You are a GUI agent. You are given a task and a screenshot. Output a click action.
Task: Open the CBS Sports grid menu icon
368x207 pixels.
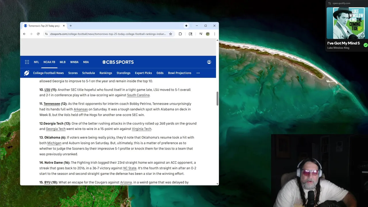(27, 62)
